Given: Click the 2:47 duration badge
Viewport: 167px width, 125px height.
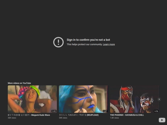Looking at the screenshot, I should coord(105,111).
